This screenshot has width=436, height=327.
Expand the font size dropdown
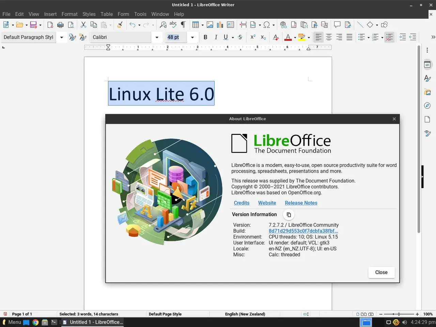tap(192, 37)
